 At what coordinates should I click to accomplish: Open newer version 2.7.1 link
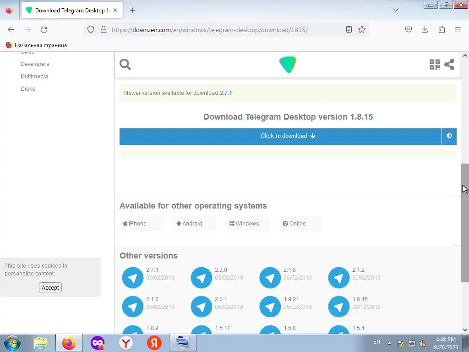click(x=226, y=93)
